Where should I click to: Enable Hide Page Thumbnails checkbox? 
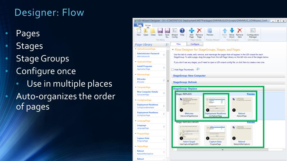coord(172,70)
